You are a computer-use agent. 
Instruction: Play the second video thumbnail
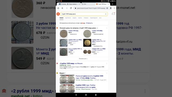pyautogui.click(x=67, y=88)
